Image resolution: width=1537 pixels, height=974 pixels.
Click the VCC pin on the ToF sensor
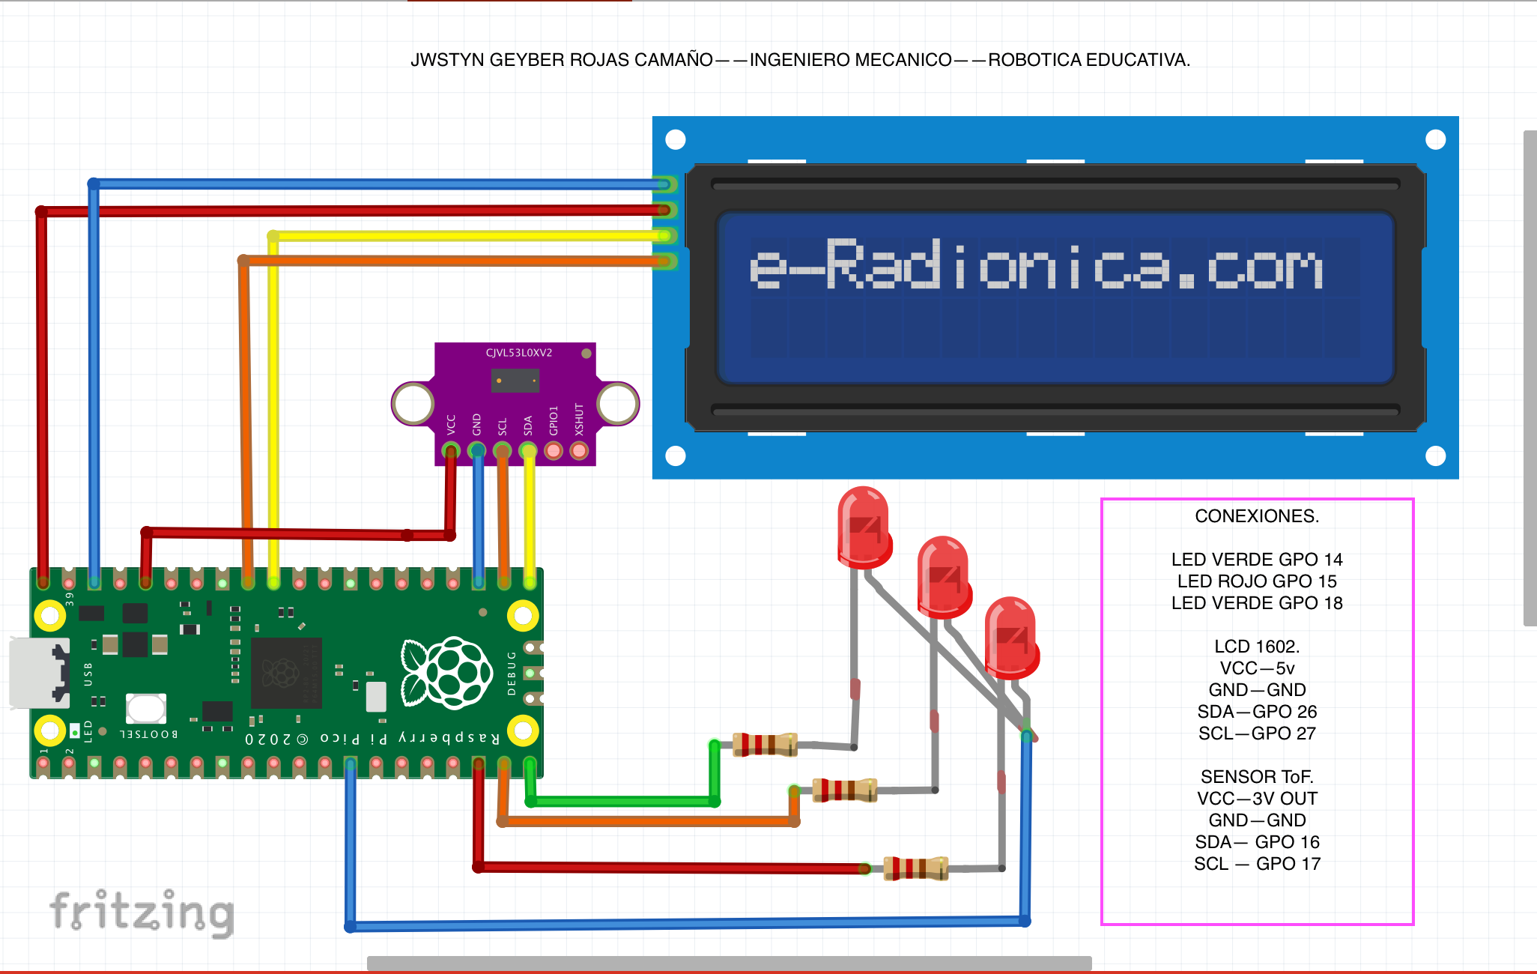tap(451, 450)
